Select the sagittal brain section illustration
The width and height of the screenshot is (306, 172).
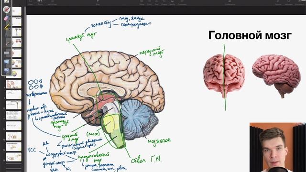point(107,99)
